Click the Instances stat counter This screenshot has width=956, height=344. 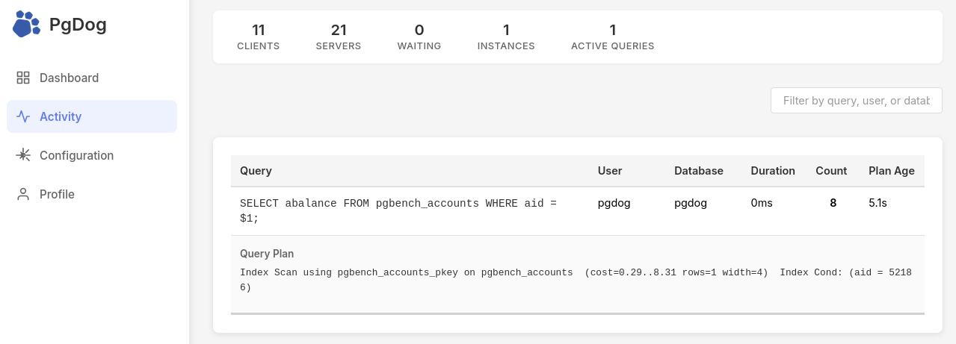pyautogui.click(x=506, y=37)
